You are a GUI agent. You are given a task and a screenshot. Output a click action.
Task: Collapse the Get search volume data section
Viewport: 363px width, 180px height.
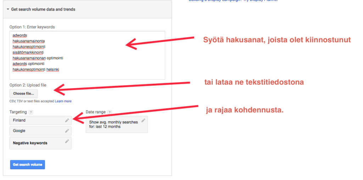pos(8,10)
